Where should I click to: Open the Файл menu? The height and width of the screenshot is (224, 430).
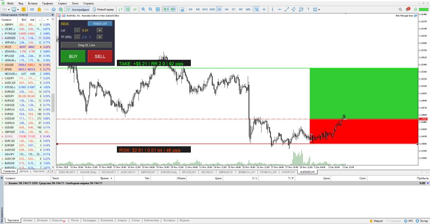pos(10,3)
